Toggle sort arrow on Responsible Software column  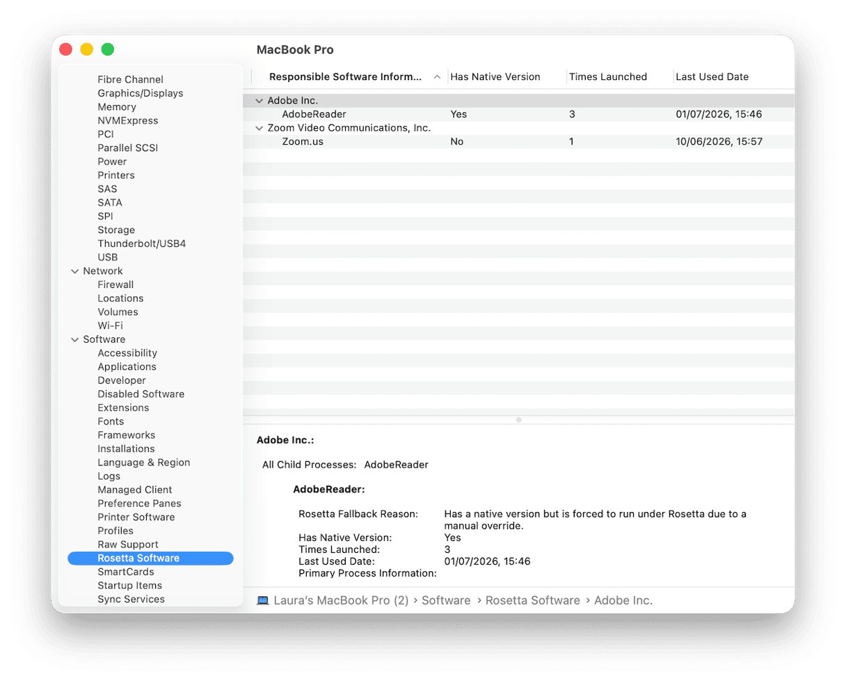[437, 77]
